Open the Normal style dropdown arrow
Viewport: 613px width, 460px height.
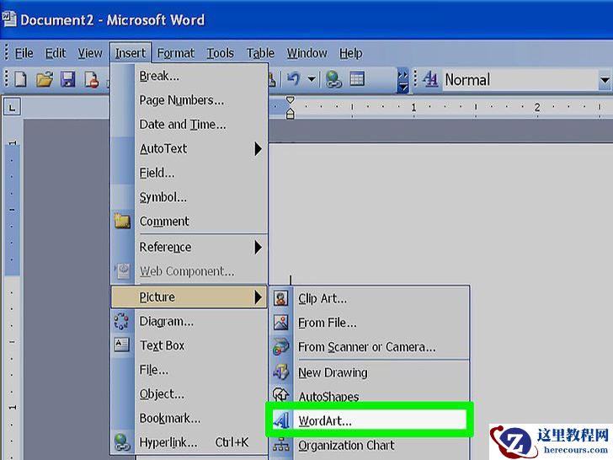coord(605,80)
